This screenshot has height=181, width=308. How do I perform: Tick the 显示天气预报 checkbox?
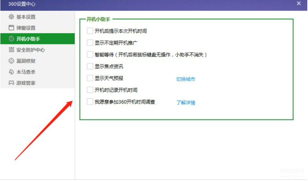point(90,78)
